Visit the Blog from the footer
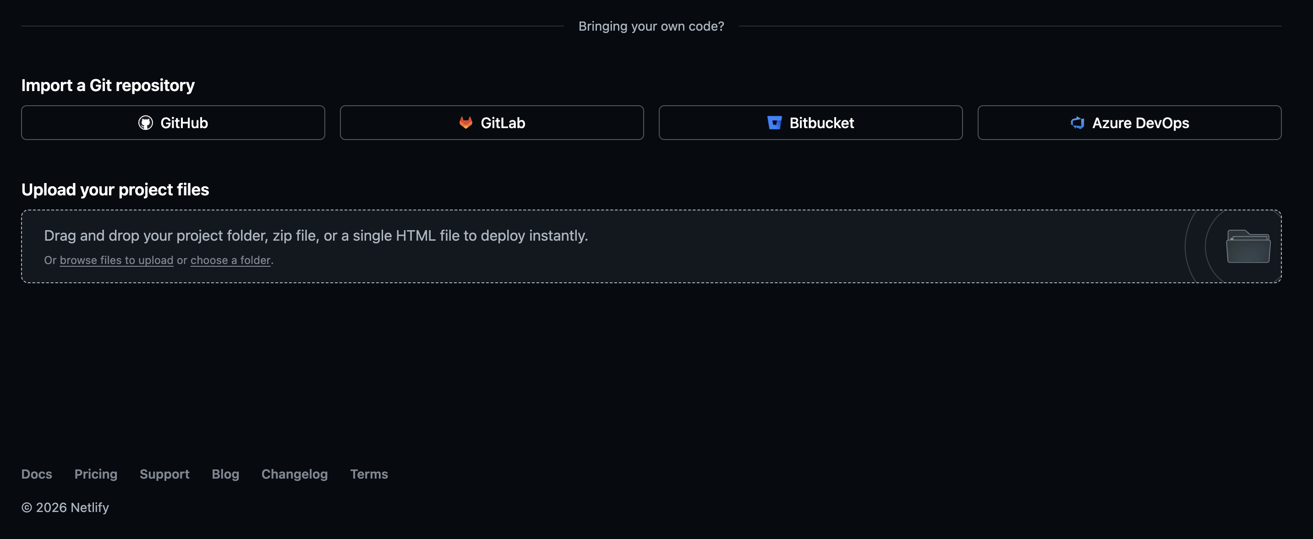This screenshot has height=539, width=1313. coord(225,474)
